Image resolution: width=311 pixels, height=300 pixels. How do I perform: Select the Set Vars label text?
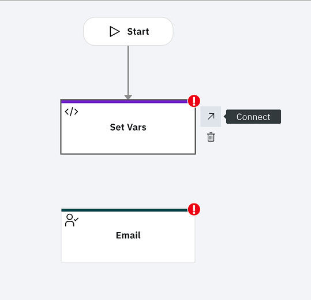(128, 127)
